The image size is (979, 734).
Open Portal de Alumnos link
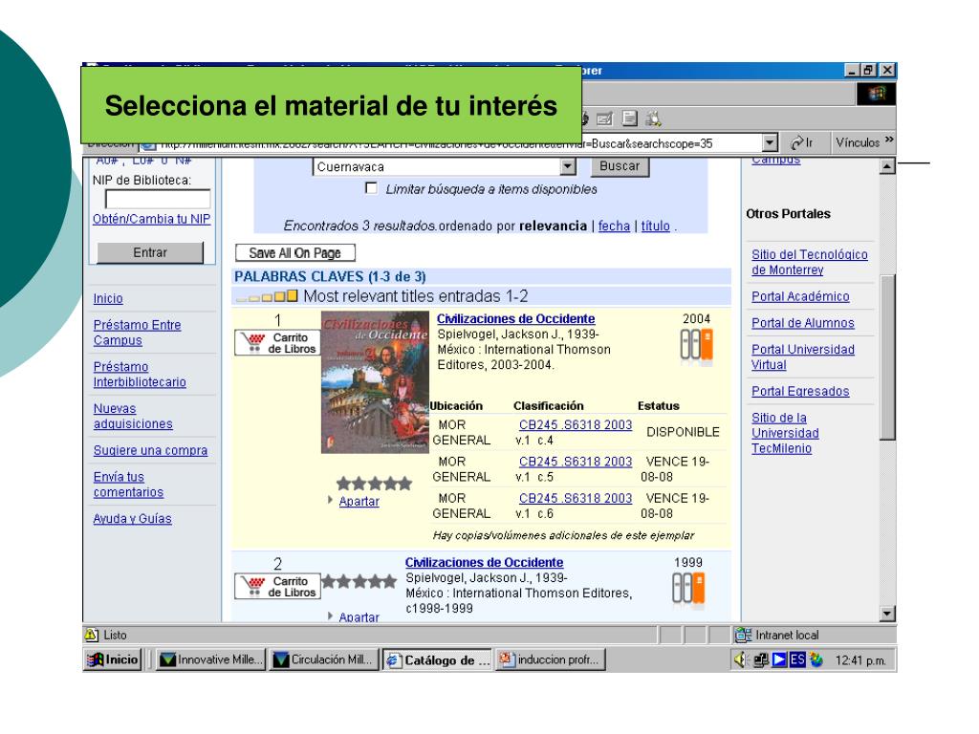pyautogui.click(x=803, y=323)
